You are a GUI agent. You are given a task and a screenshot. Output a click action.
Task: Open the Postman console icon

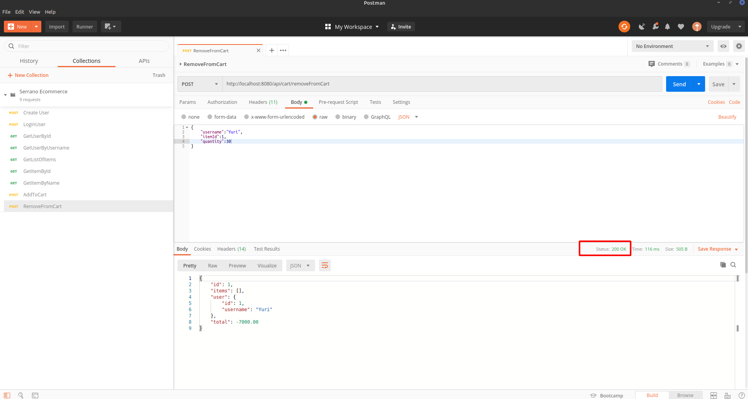point(35,395)
